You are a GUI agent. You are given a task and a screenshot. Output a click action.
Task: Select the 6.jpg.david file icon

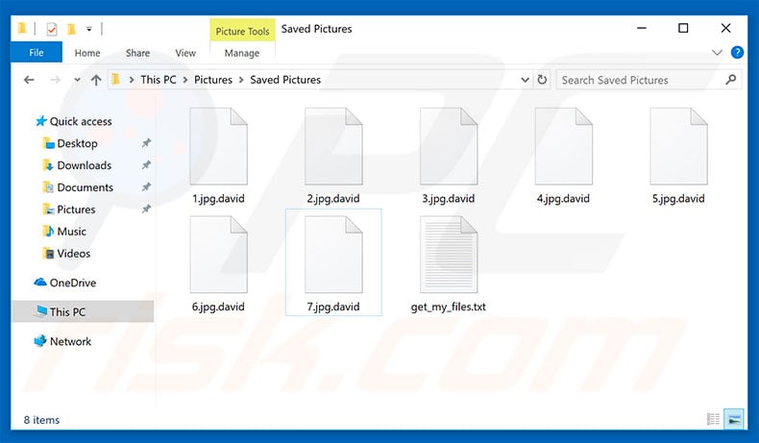(218, 255)
